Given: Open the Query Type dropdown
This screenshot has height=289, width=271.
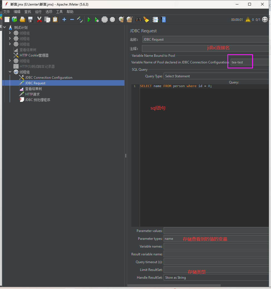Looking at the screenshot, I should coord(216,76).
